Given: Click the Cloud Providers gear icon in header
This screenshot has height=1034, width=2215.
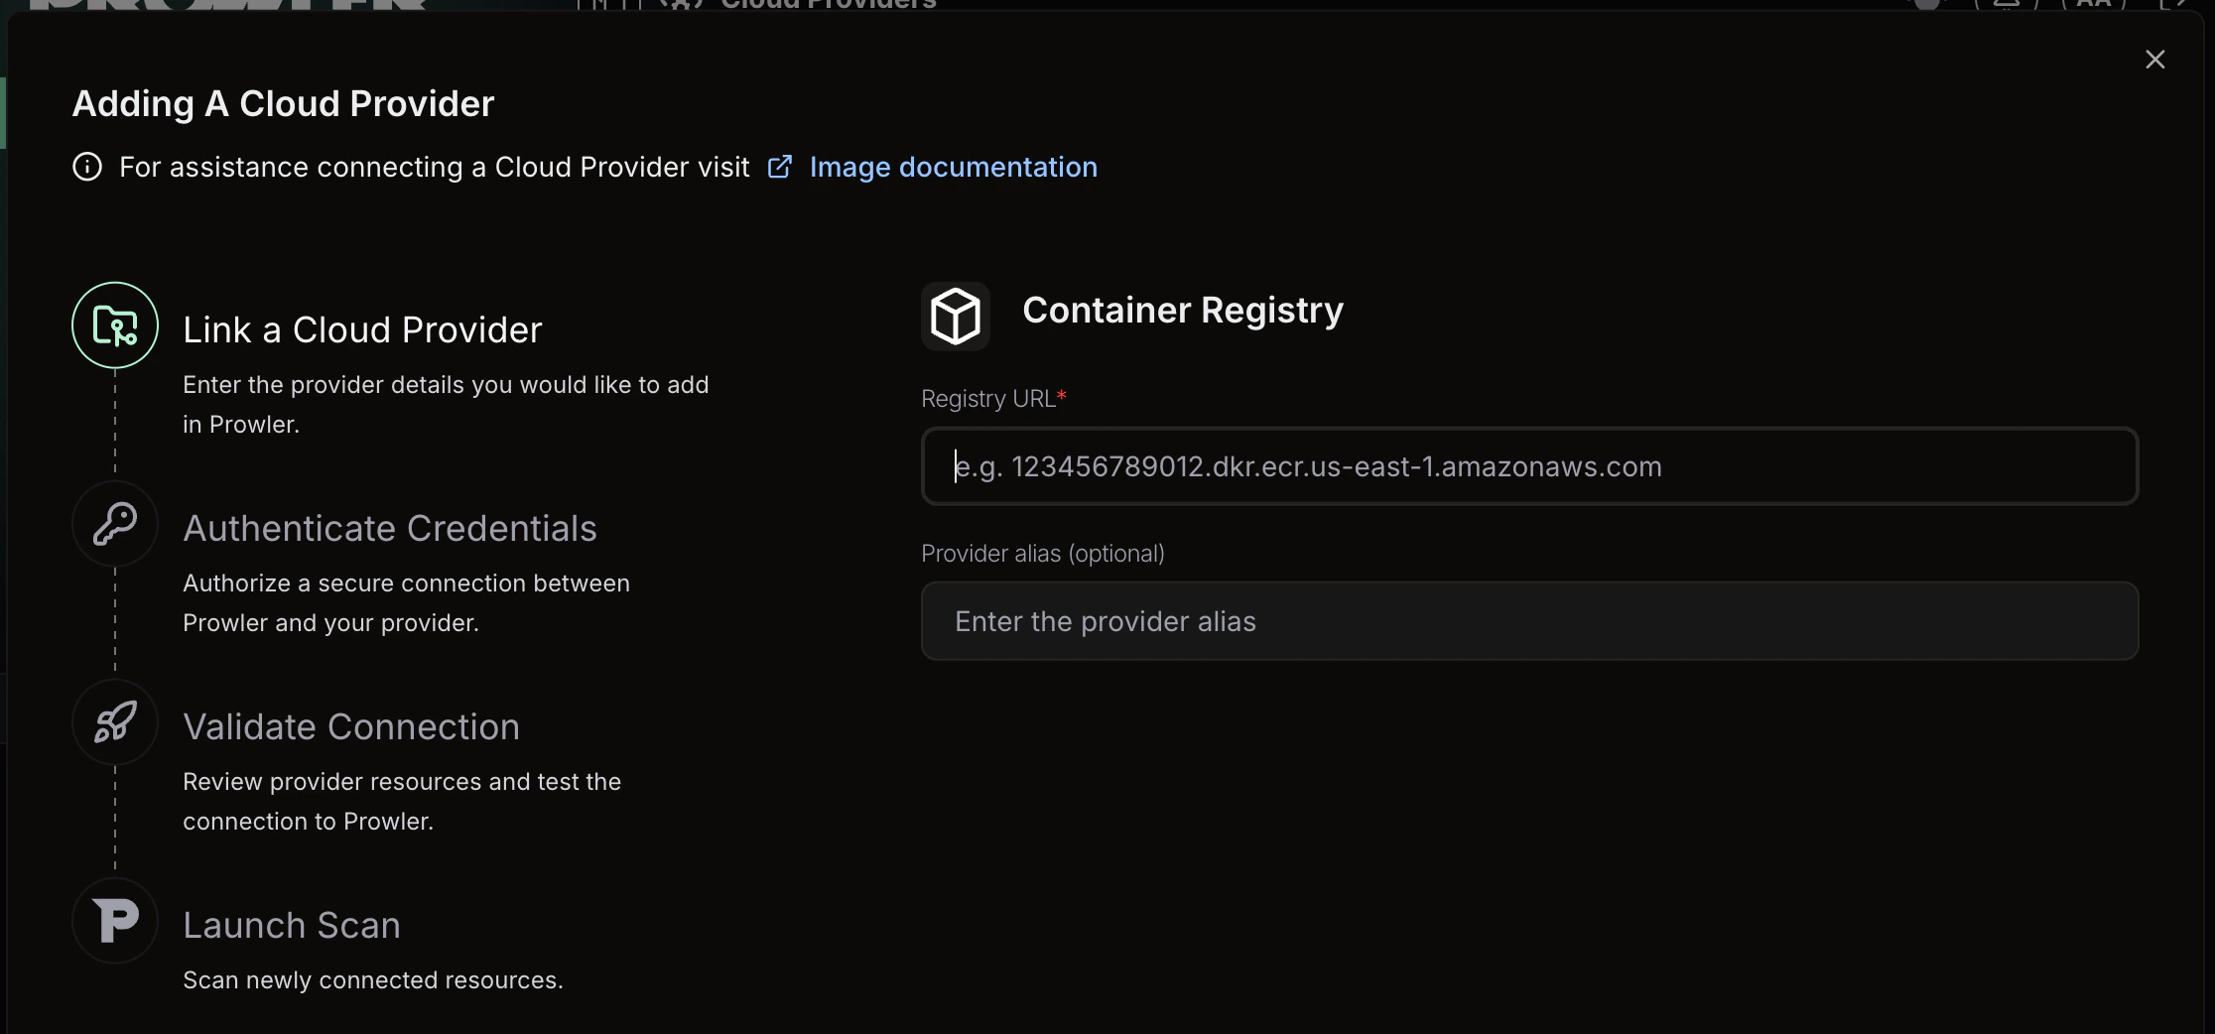Looking at the screenshot, I should click(680, 6).
